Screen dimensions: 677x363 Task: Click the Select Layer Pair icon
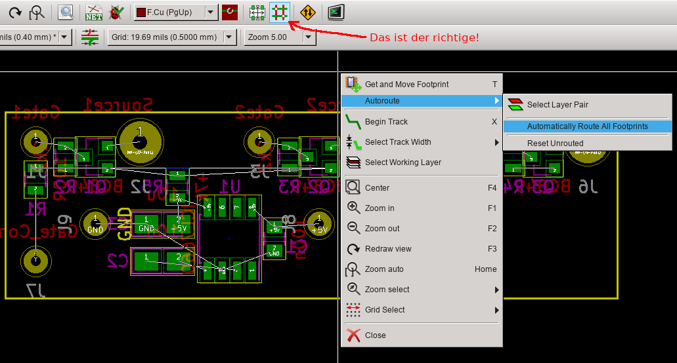[x=515, y=105]
